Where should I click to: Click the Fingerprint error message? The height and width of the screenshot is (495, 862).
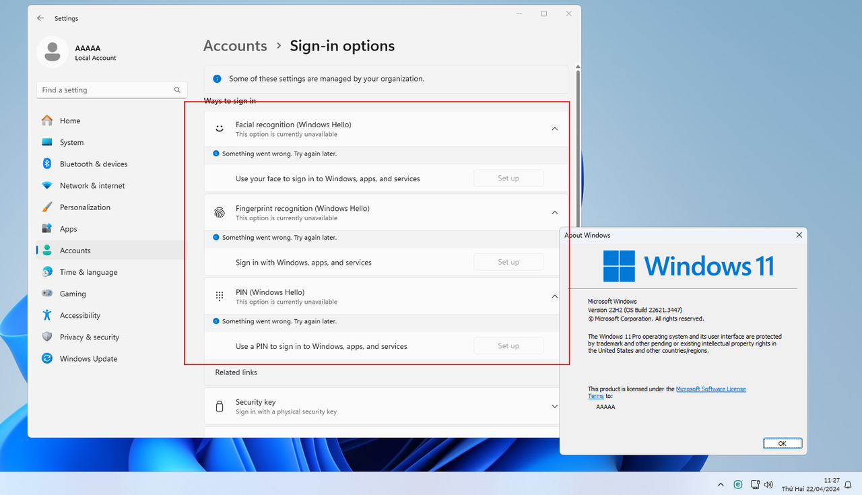[279, 237]
